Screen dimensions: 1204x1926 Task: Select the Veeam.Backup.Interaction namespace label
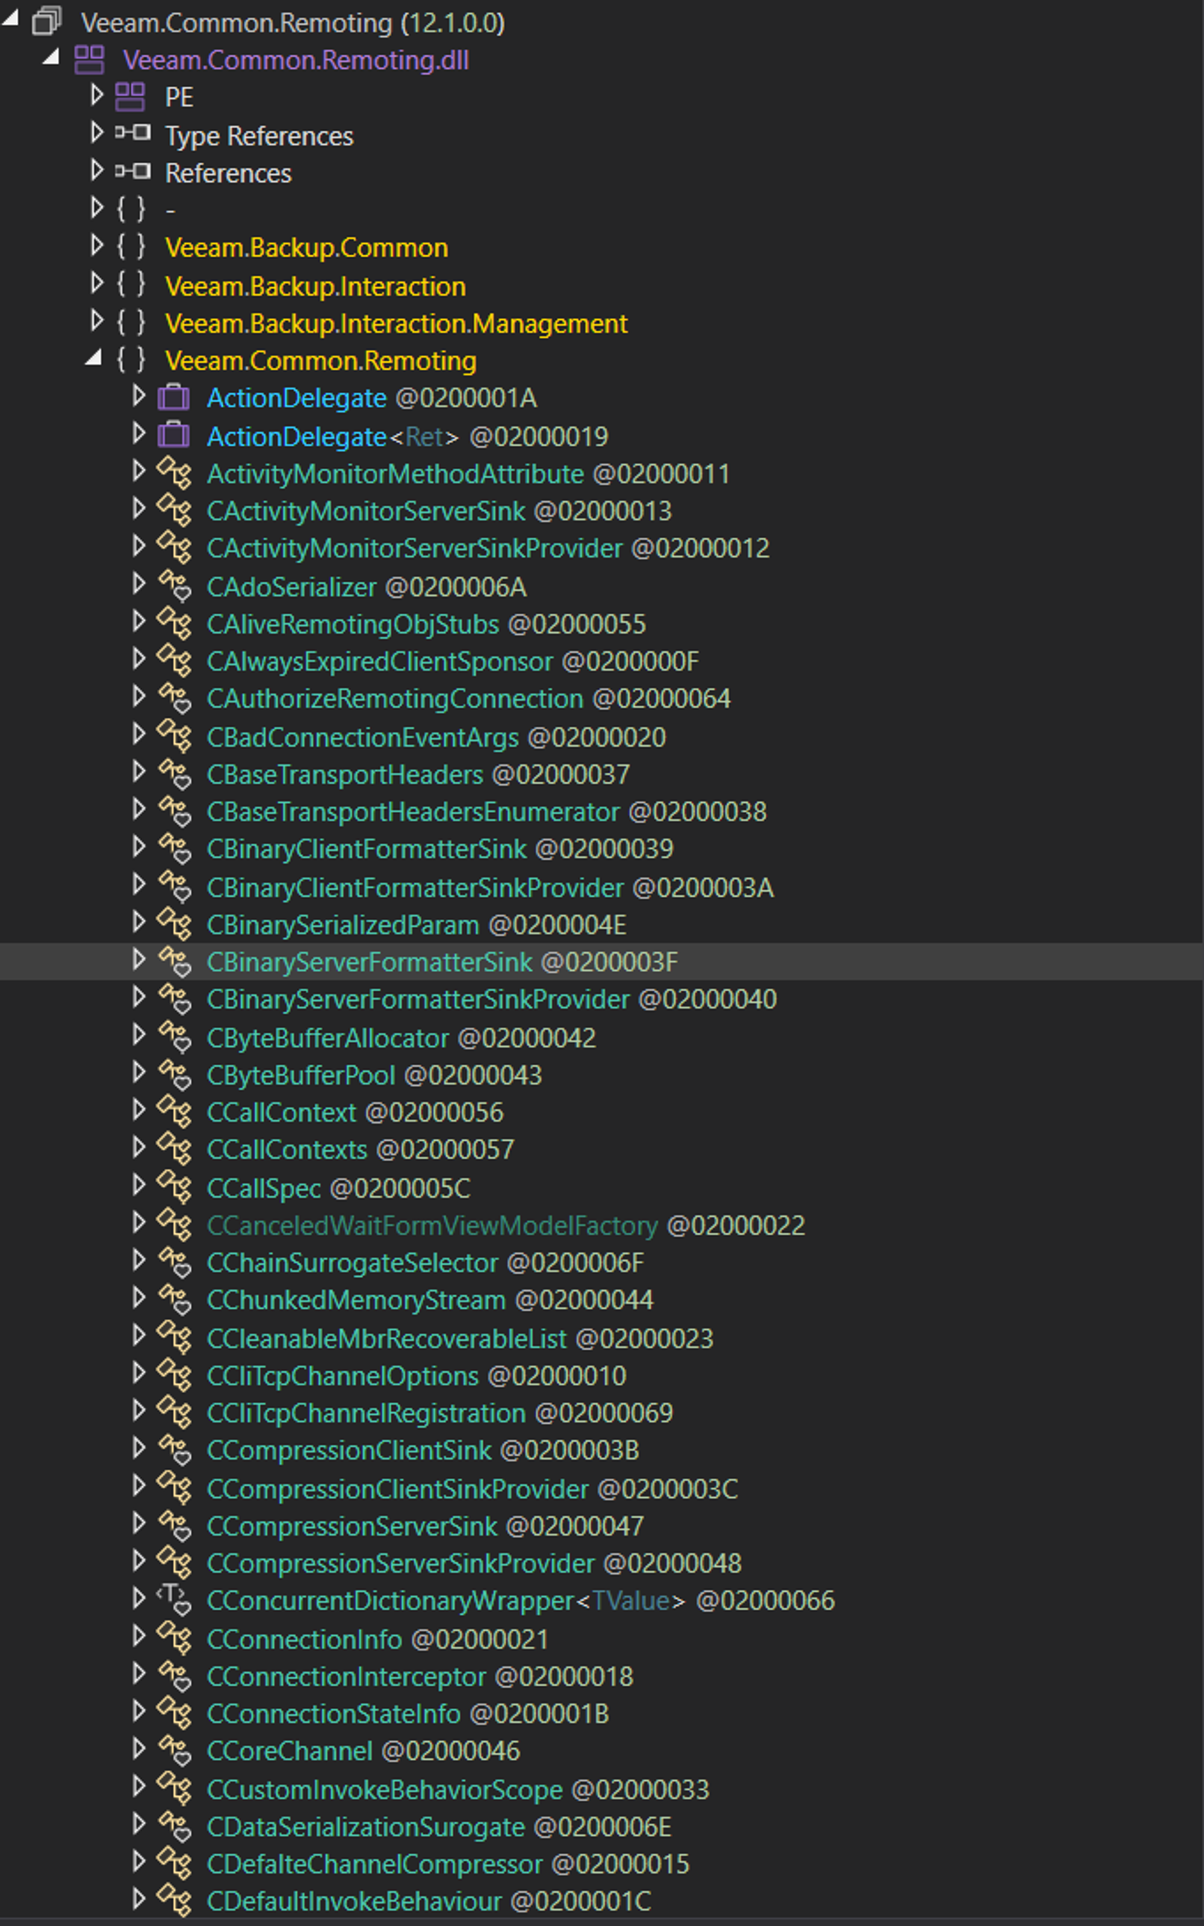click(x=315, y=286)
